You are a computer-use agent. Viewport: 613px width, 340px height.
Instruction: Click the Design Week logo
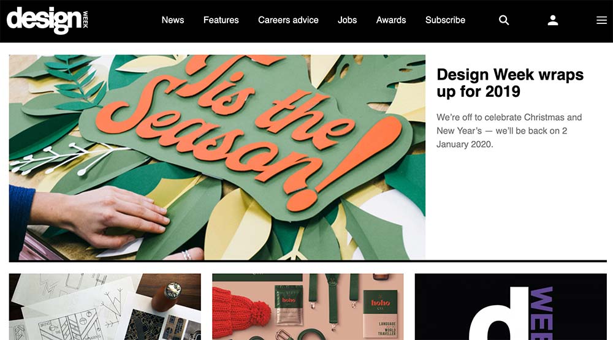click(47, 21)
